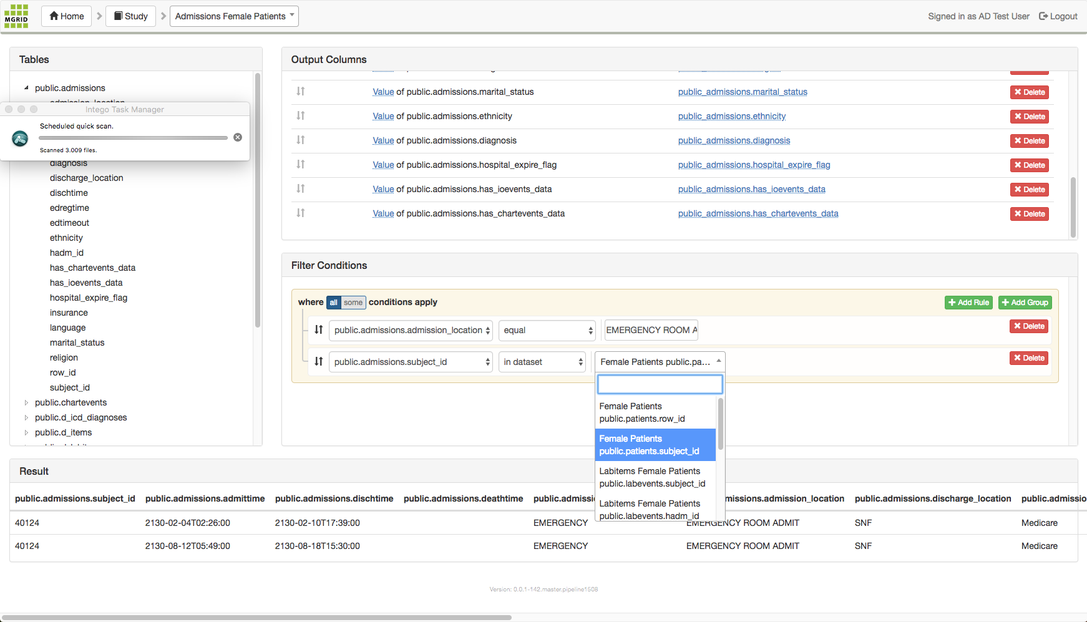
Task: Collapse the Female Patients dataset selector
Action: click(660, 362)
